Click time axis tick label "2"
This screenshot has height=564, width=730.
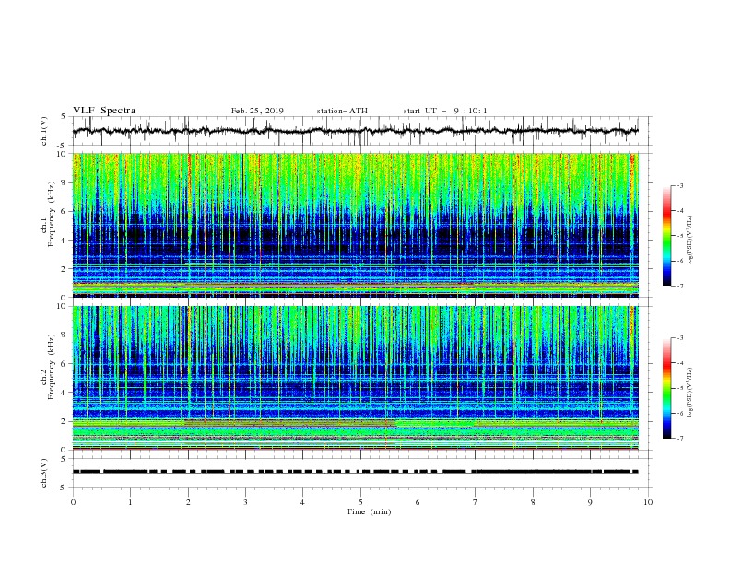pyautogui.click(x=188, y=502)
